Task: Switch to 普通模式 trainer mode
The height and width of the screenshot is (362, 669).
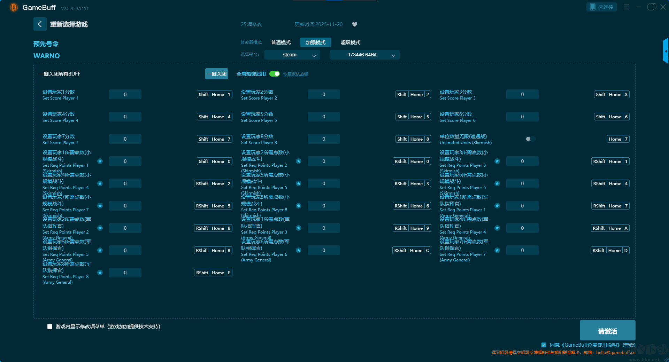Action: [x=281, y=42]
